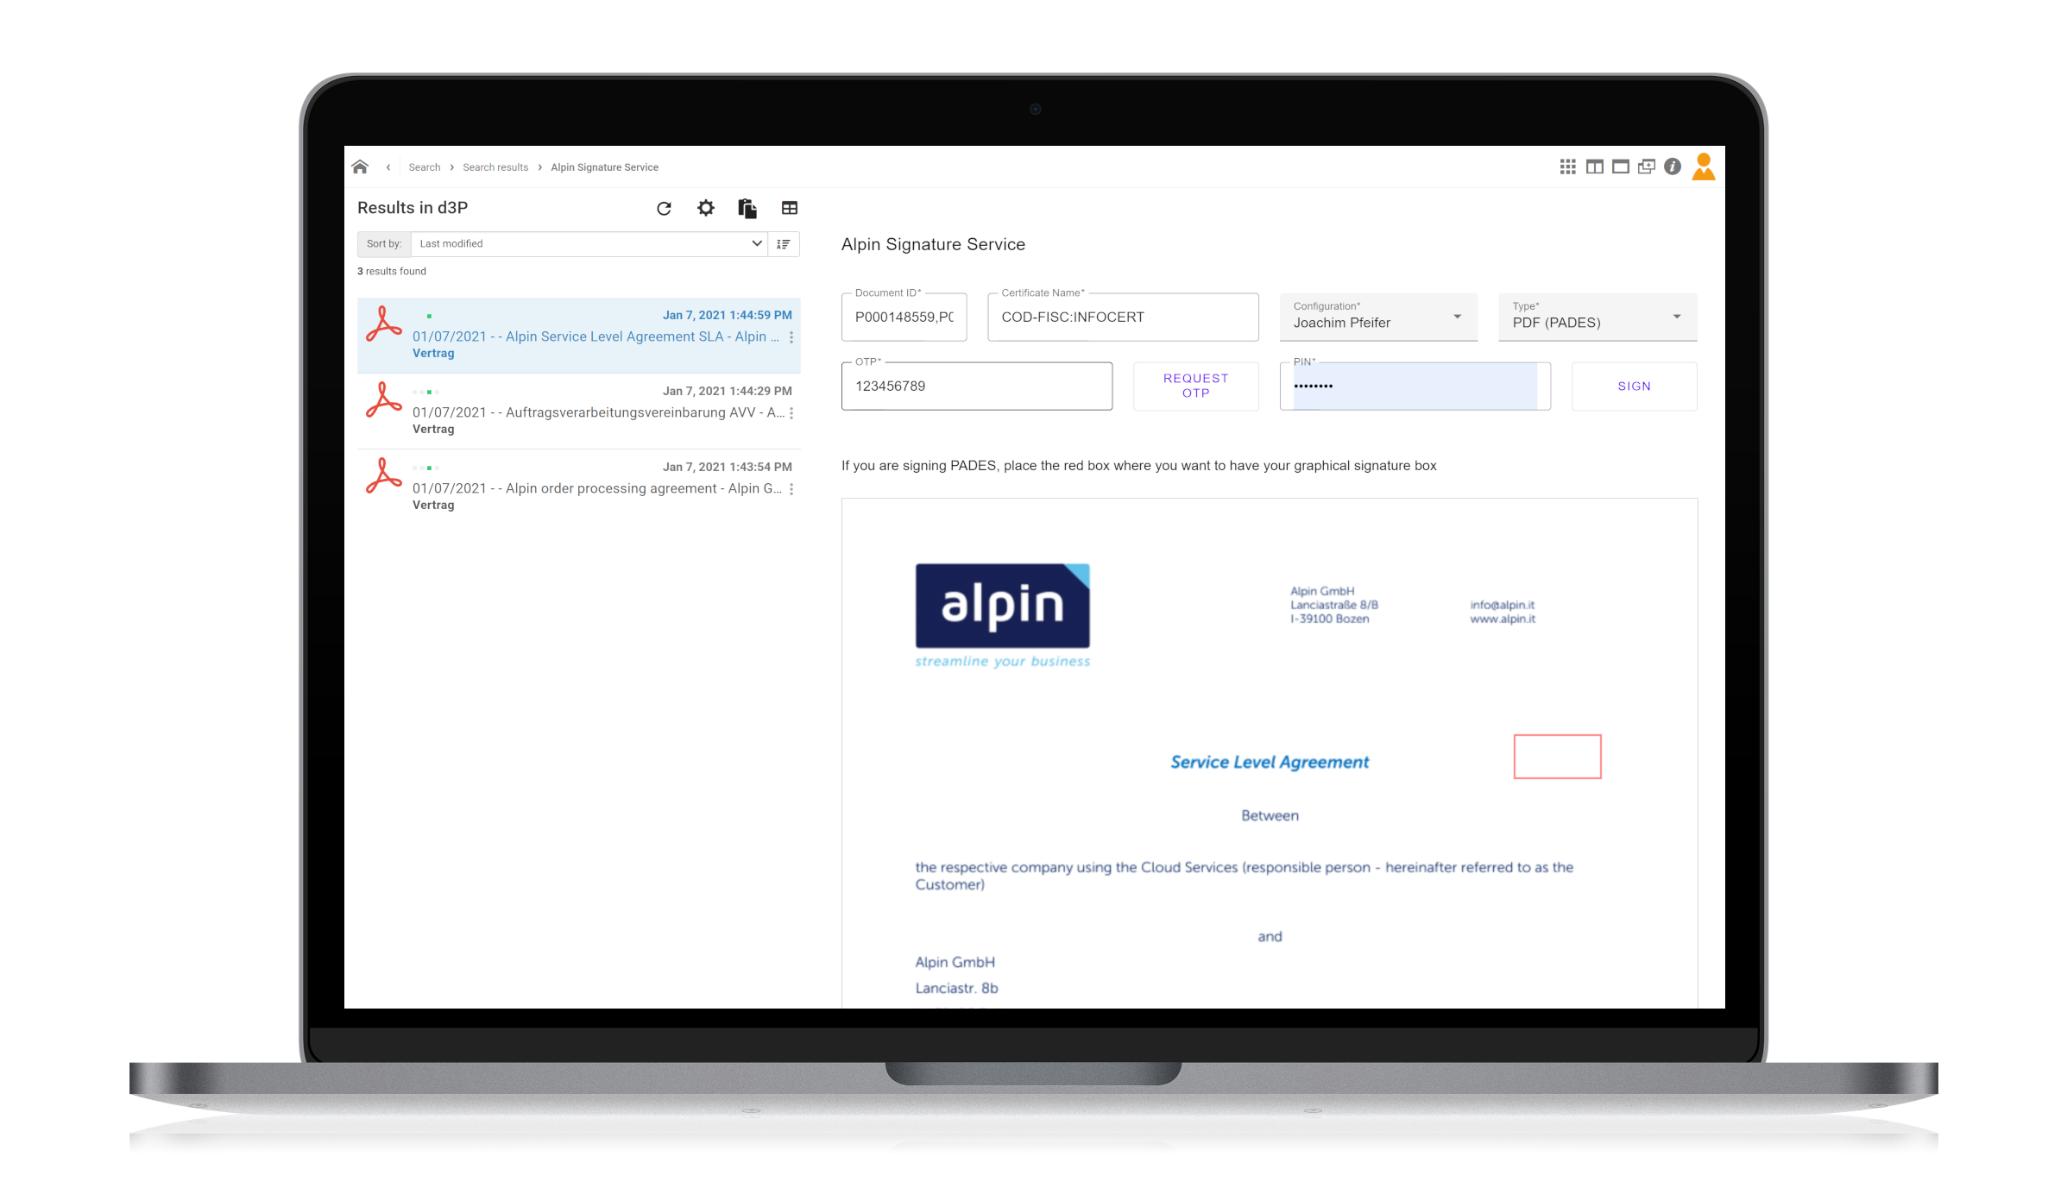This screenshot has height=1188, width=2067.
Task: Select the Alpin Signature Service breadcrumb tab
Action: 603,167
